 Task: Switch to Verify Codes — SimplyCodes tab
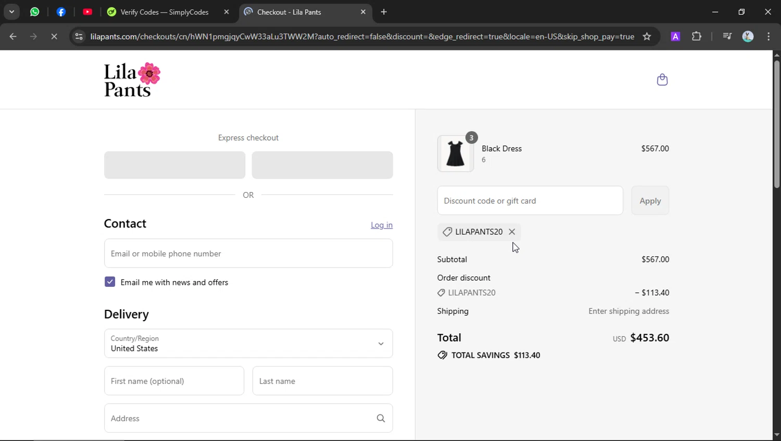pyautogui.click(x=165, y=12)
